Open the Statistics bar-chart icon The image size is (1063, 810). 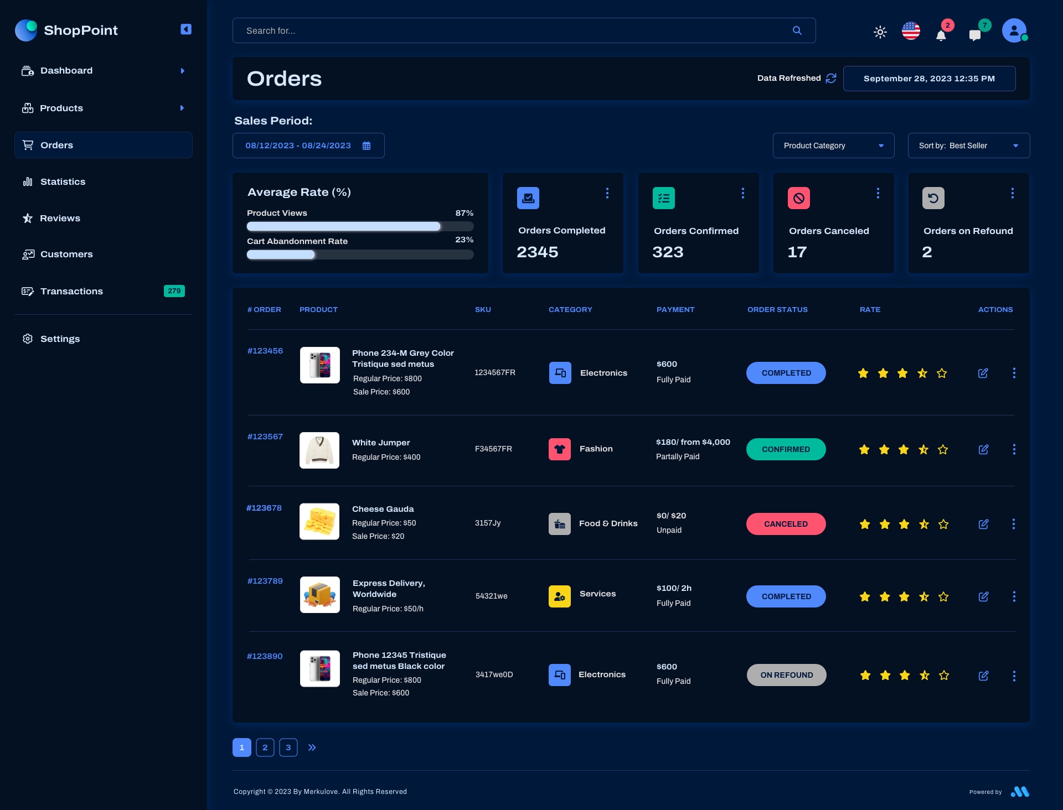(x=28, y=181)
